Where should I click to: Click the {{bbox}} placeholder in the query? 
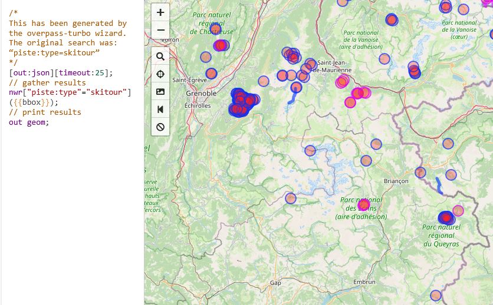[x=32, y=102]
